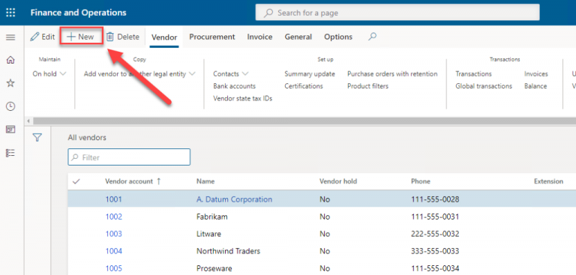The image size is (576, 275).
Task: Open the app launcher waffle icon
Action: [10, 13]
